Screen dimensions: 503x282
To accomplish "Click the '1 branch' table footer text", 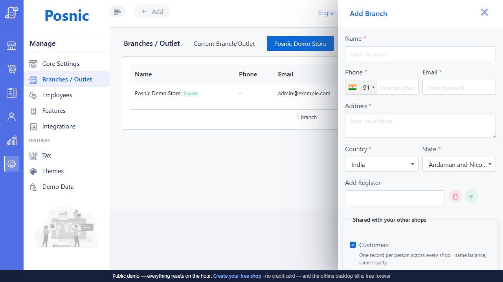I will 307,117.
